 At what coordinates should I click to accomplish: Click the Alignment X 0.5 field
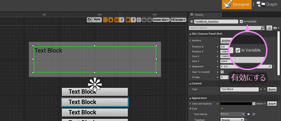tap(246, 66)
